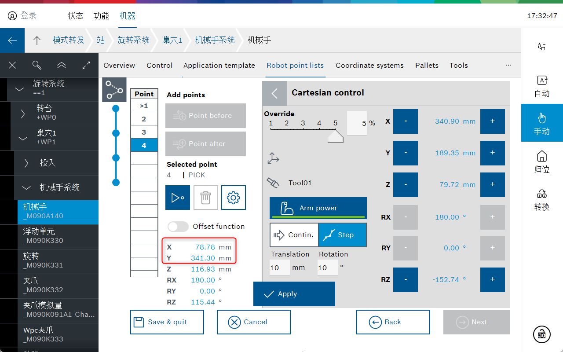563x352 pixels.
Task: Click the Apply button
Action: pyautogui.click(x=294, y=294)
